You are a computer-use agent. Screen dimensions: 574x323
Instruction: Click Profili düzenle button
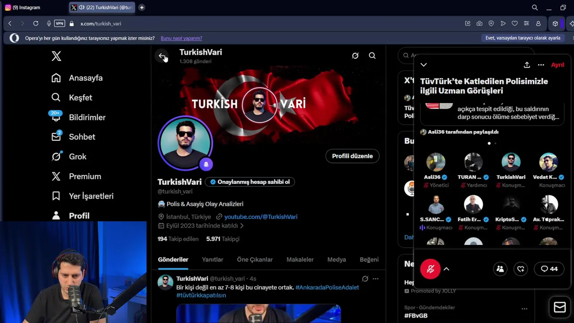click(352, 156)
